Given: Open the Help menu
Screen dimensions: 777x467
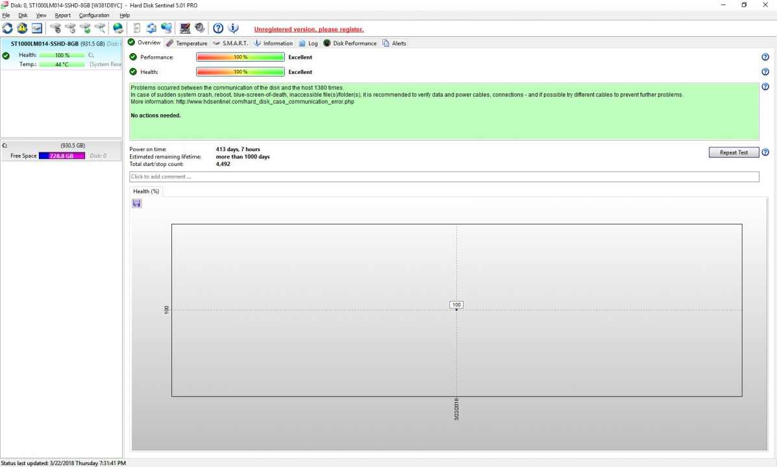Looking at the screenshot, I should tap(125, 16).
